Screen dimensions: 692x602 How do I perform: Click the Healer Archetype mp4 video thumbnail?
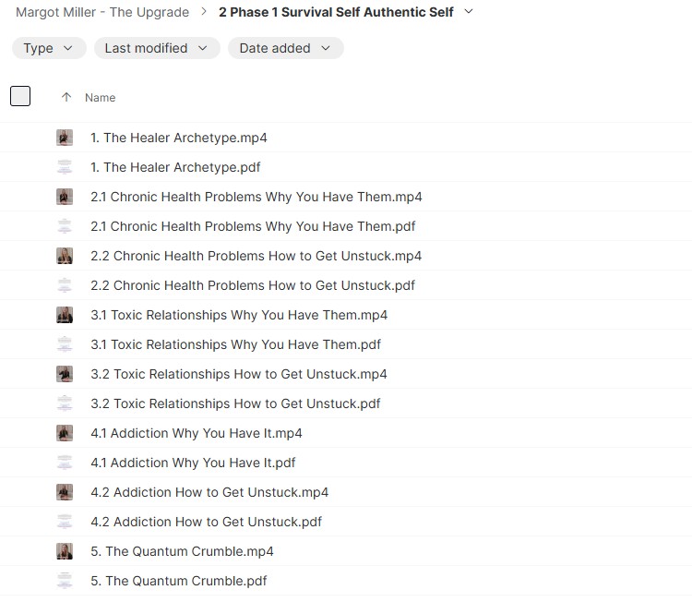[65, 138]
